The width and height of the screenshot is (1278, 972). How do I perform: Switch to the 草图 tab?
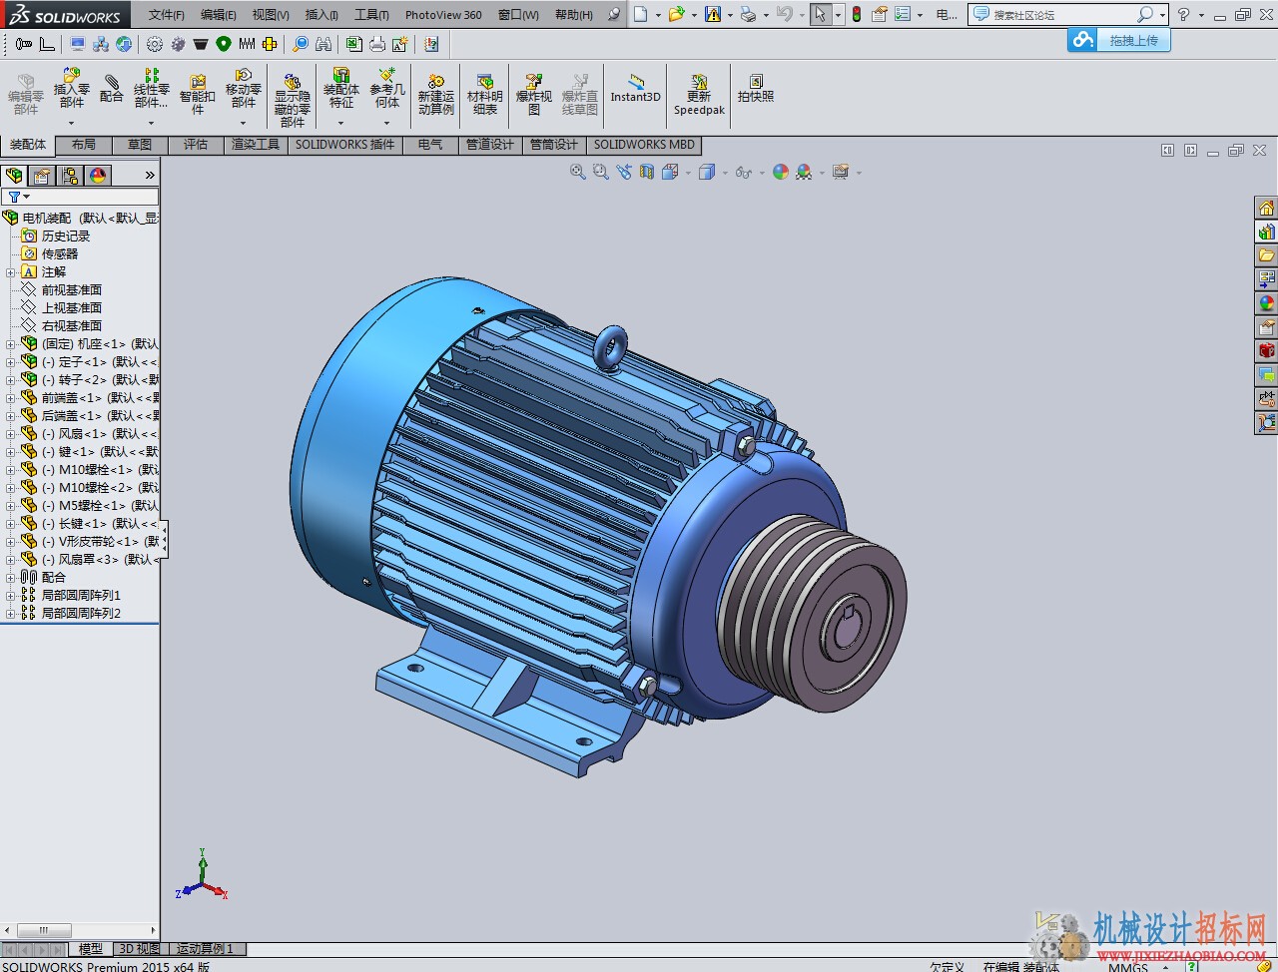[x=140, y=145]
